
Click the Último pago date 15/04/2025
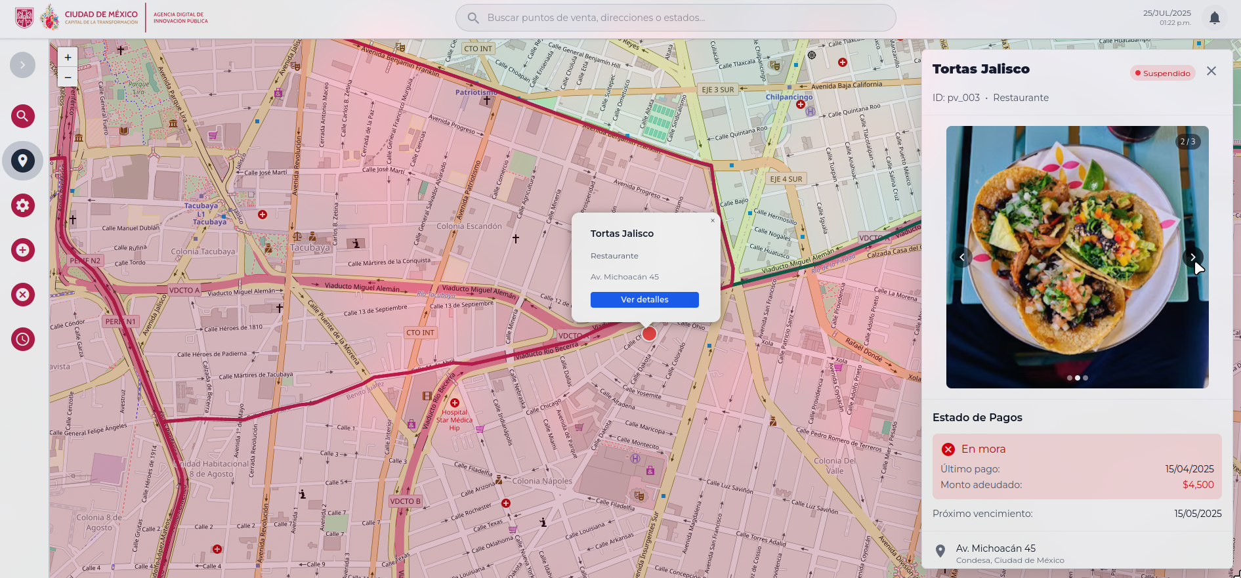1190,469
